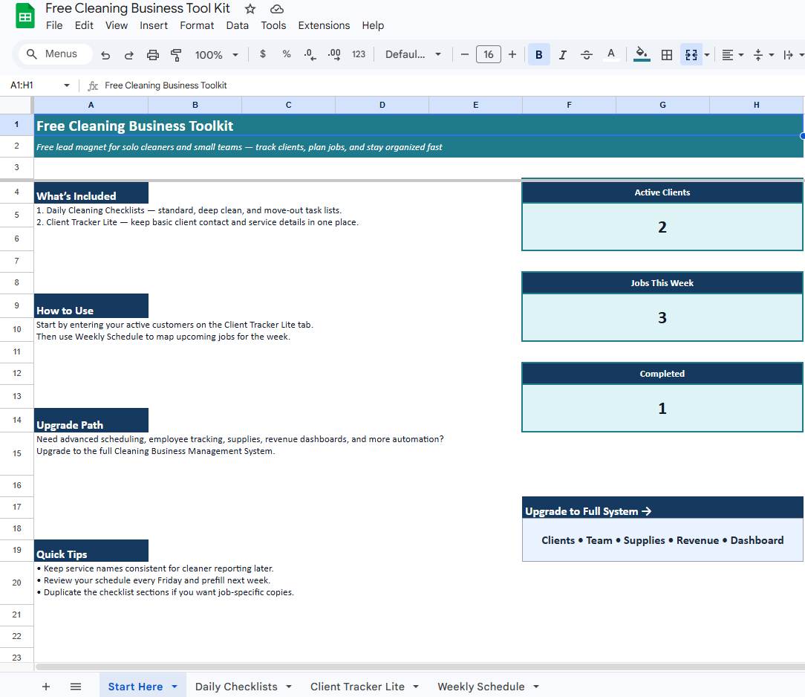Open the Menus search box

(x=56, y=54)
